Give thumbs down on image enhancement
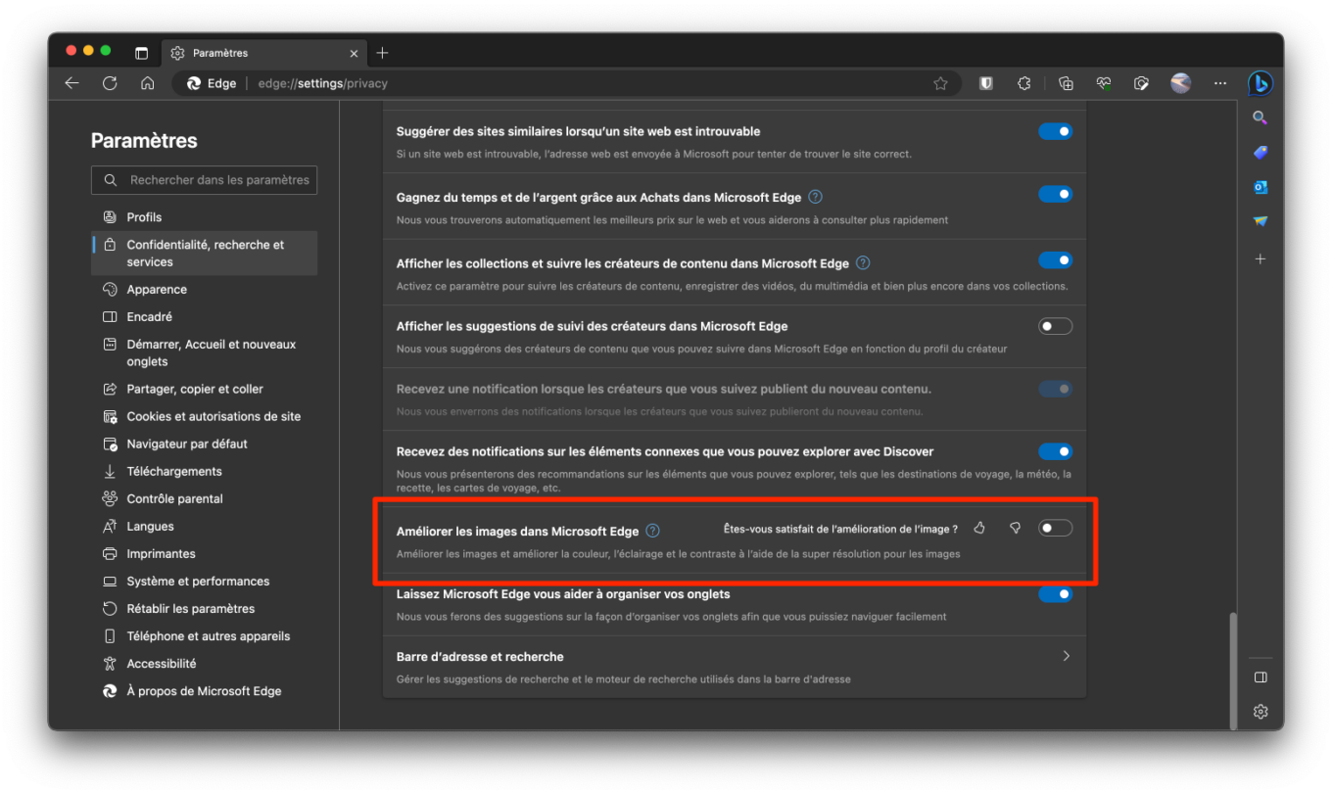This screenshot has height=794, width=1332. point(1015,529)
